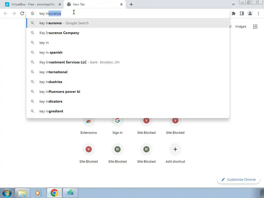Open the Google apps grid

(255, 27)
